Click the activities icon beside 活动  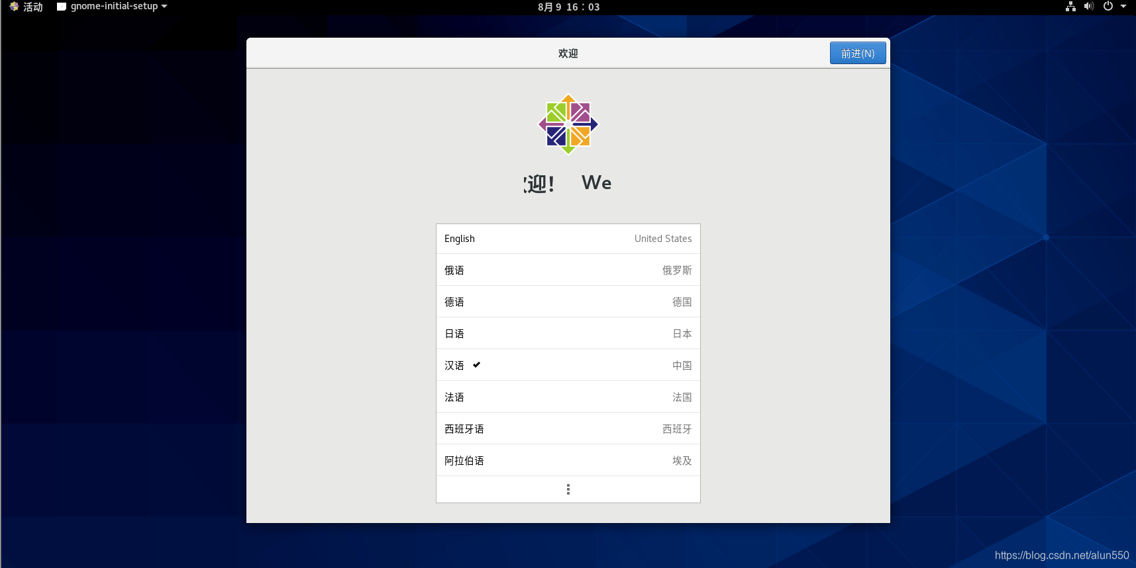click(14, 7)
